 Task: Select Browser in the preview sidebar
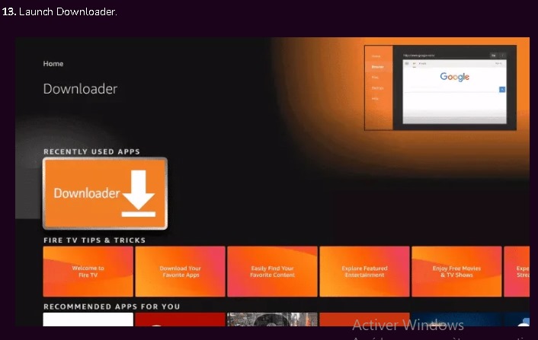pos(376,67)
